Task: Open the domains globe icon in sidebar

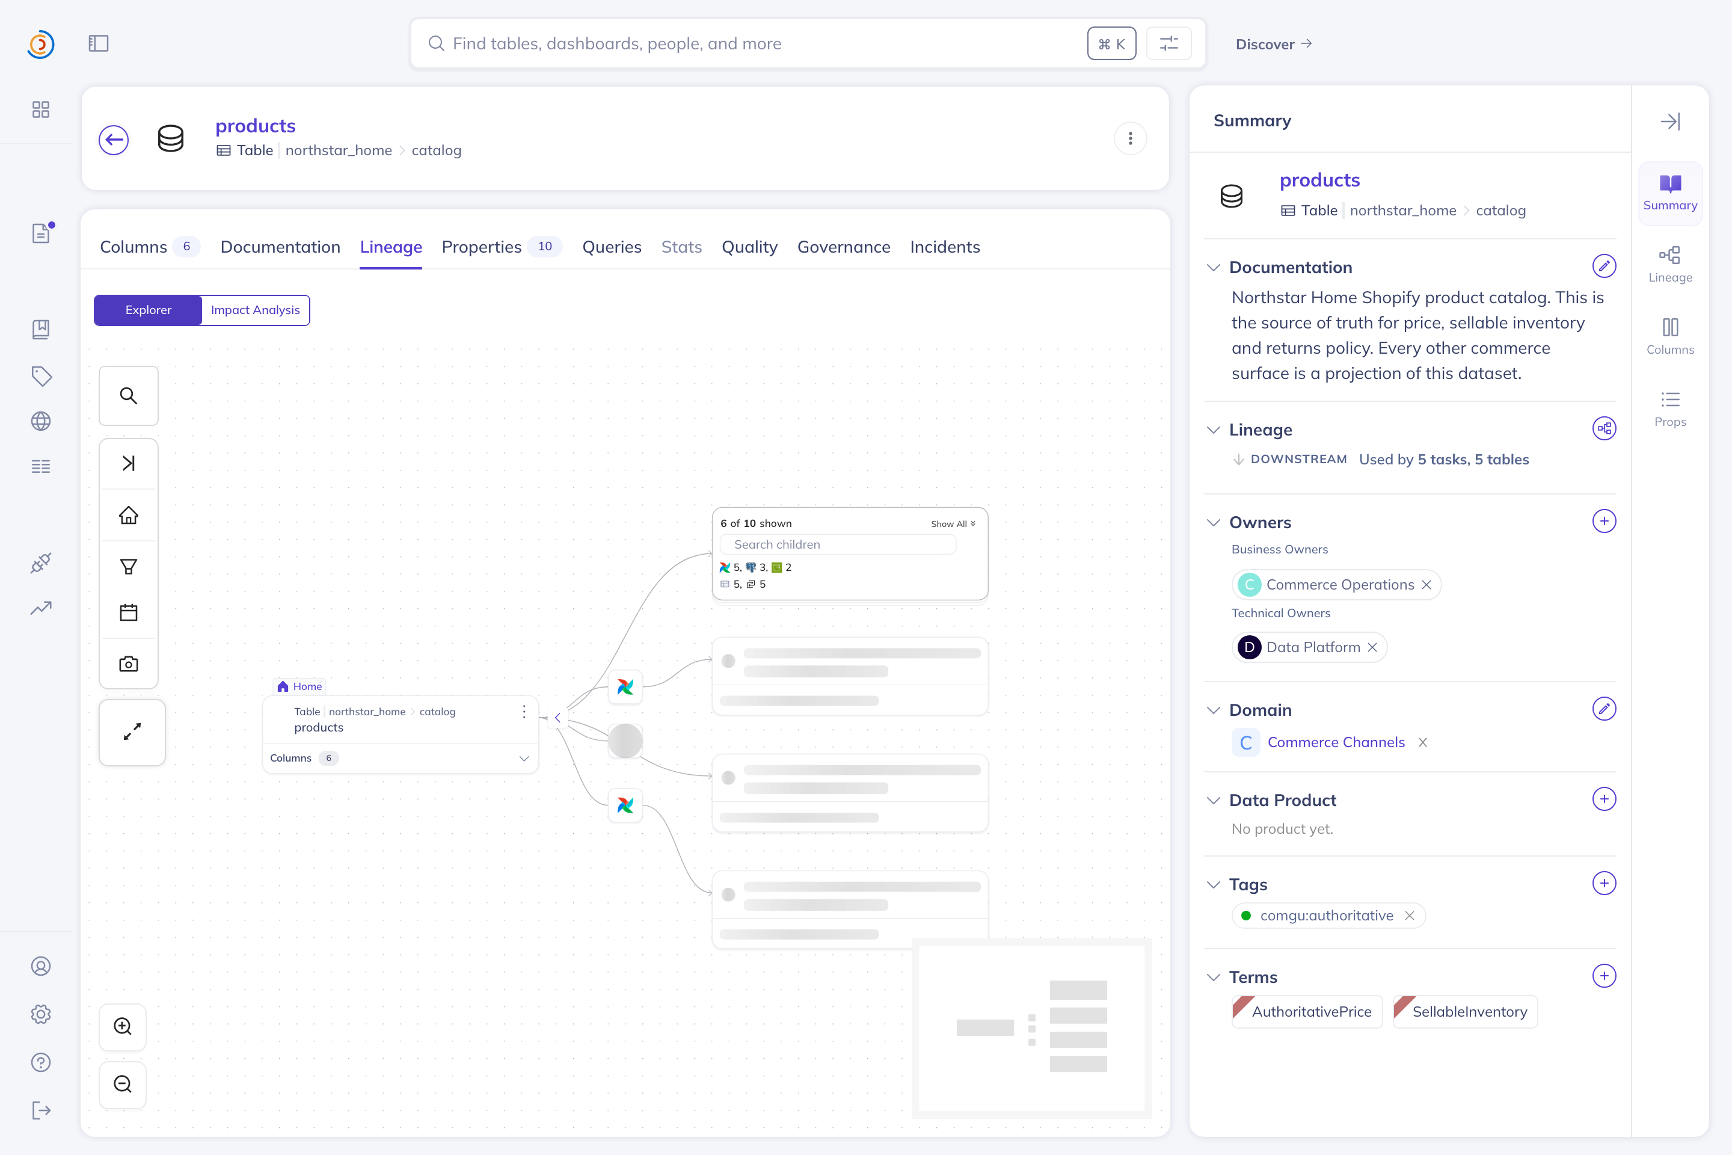Action: (40, 421)
